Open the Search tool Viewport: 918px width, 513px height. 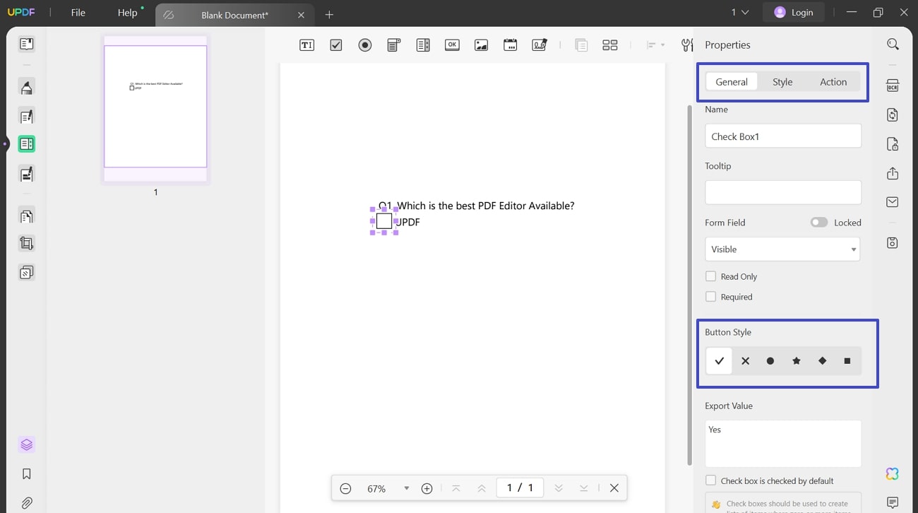[892, 44]
